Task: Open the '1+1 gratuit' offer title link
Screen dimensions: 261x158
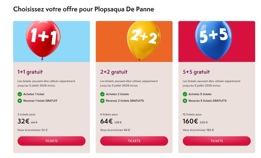Action: 30,72
